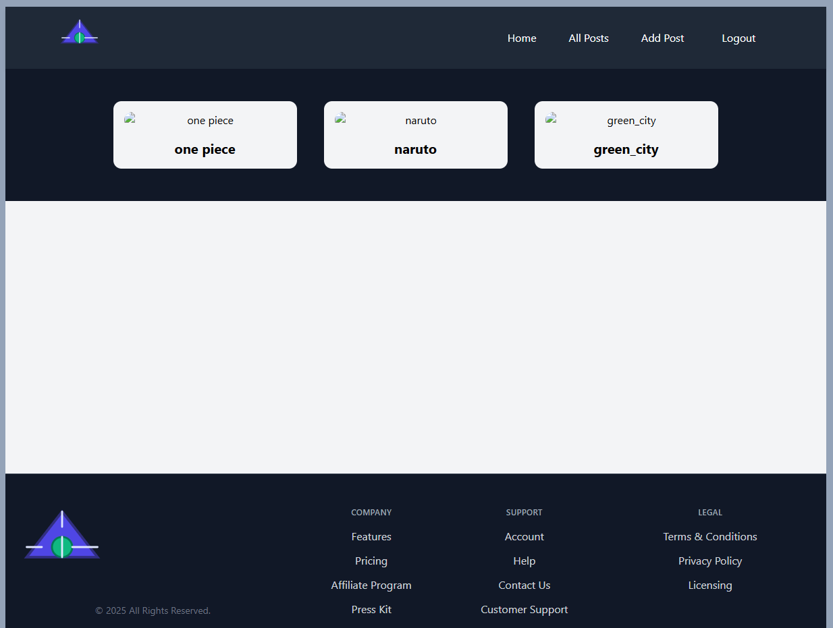Open the Customer Support link
Image resolution: width=833 pixels, height=628 pixels.
click(x=525, y=610)
